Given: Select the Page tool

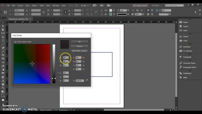Looking at the screenshot, I should tap(3, 29).
